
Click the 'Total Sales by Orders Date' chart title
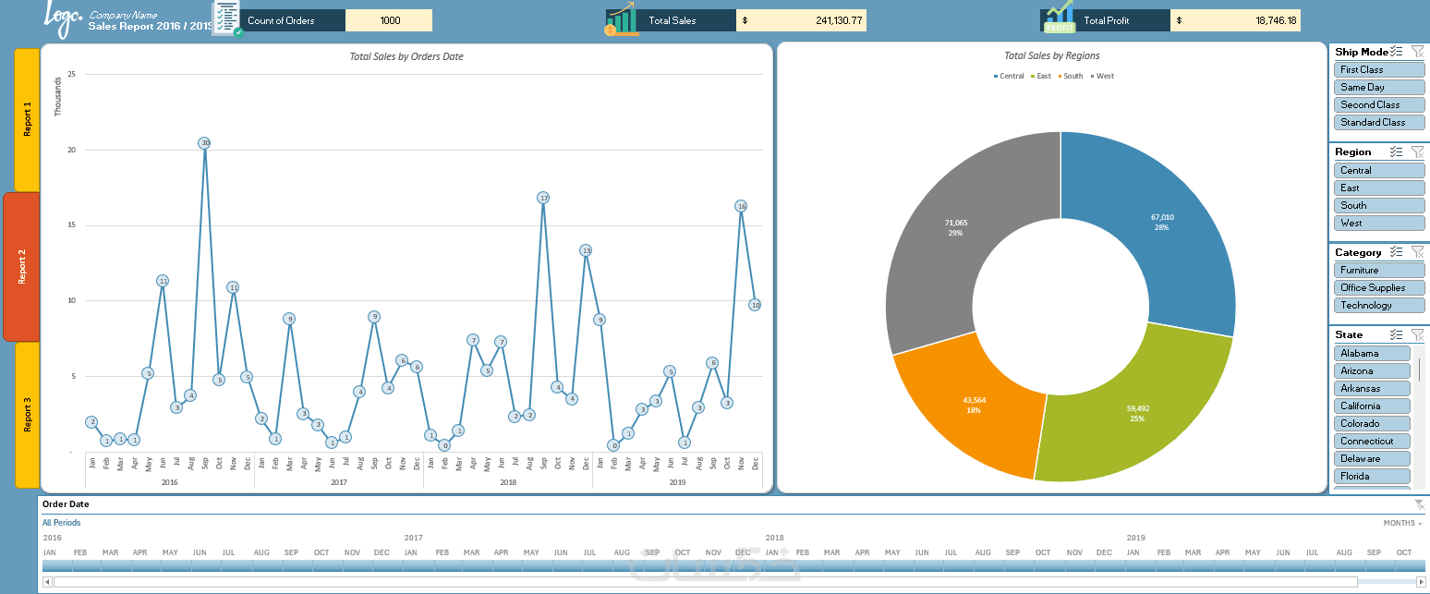pyautogui.click(x=406, y=56)
